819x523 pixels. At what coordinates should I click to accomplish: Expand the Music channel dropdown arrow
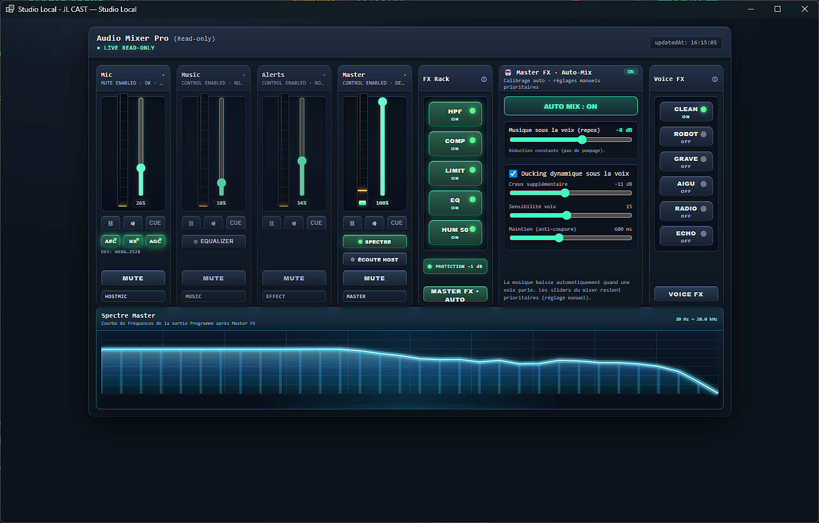pyautogui.click(x=244, y=75)
